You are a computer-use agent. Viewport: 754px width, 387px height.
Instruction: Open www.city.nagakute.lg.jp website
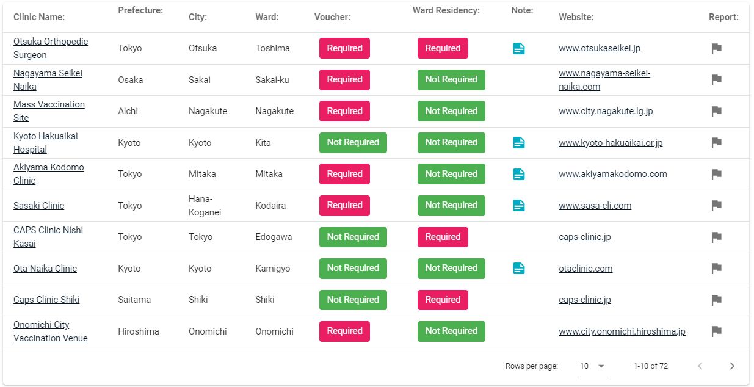point(606,111)
